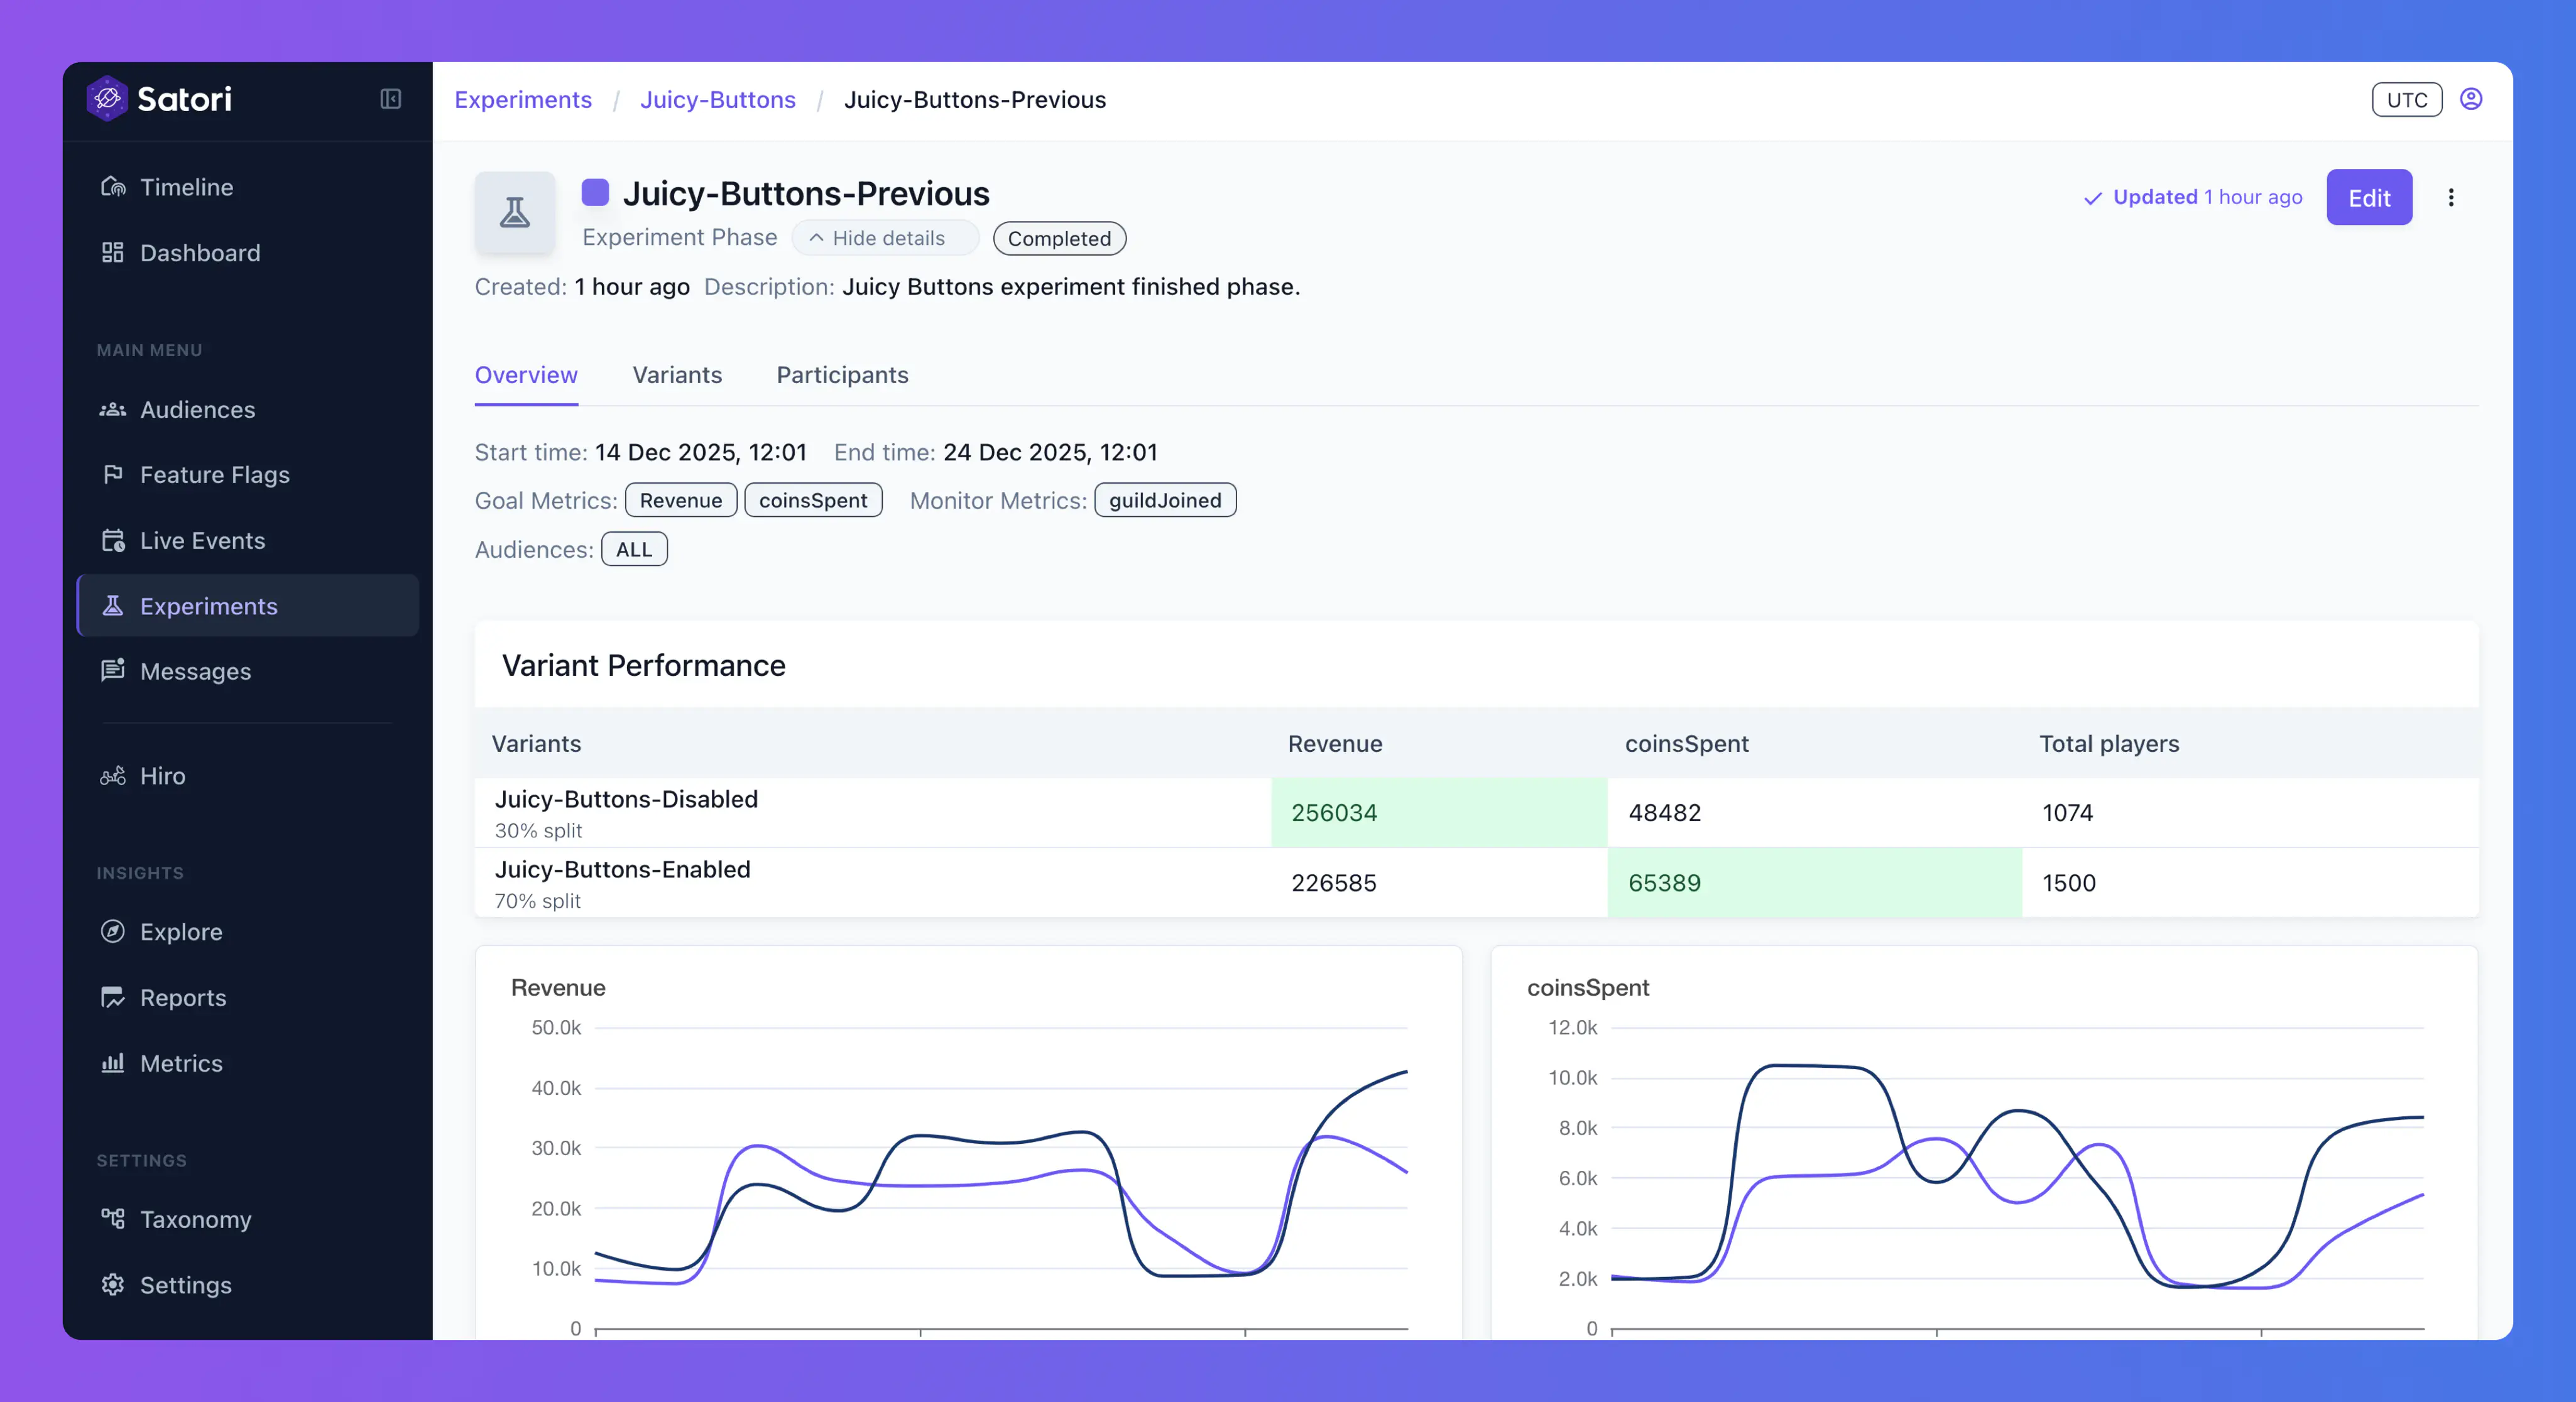Open the three-dot more options menu

[2450, 198]
